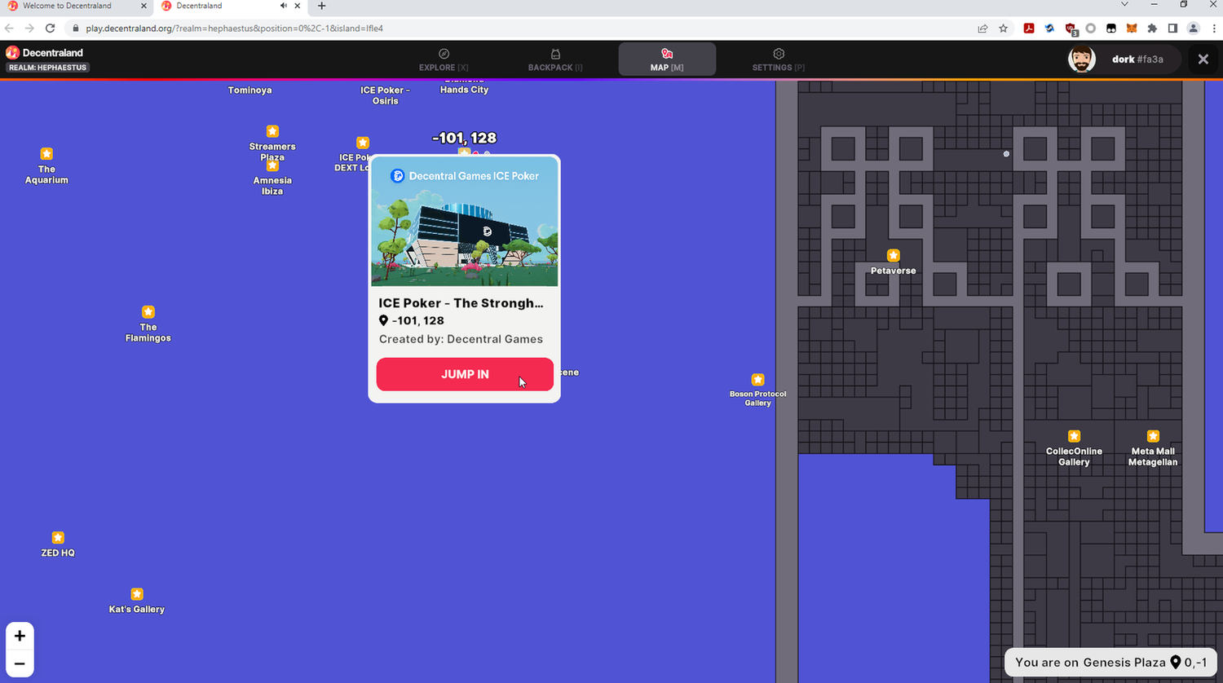Open the MetaMask fox extension
The image size is (1223, 683).
pyautogui.click(x=1132, y=28)
